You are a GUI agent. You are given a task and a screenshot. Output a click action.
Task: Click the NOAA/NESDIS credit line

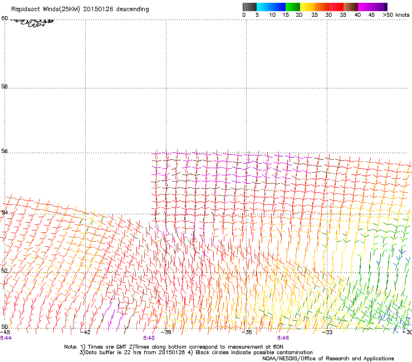coord(328,359)
